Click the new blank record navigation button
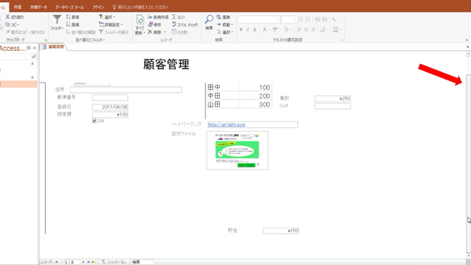Screen dimensions: 471x265 (93, 262)
